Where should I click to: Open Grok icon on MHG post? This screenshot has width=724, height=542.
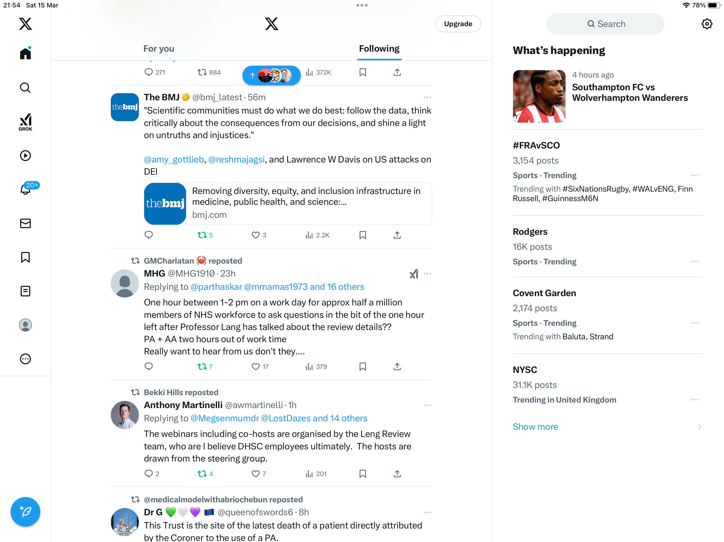point(414,274)
